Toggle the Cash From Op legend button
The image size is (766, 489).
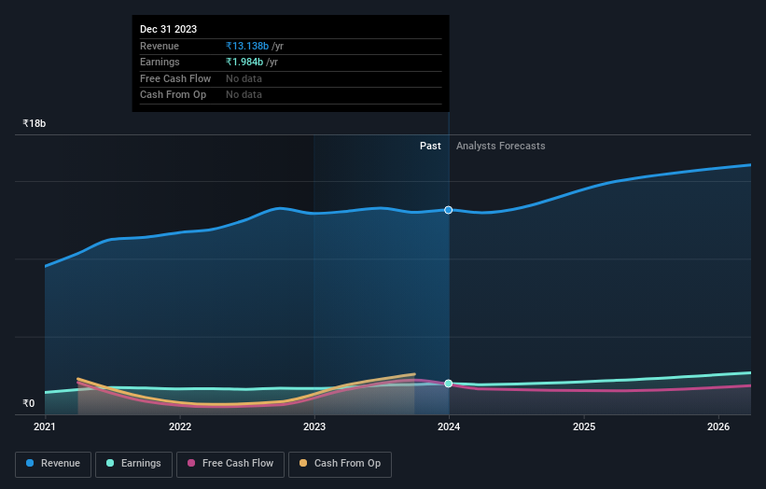tap(340, 464)
